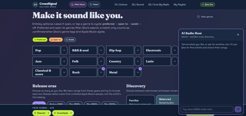246x116 pixels.
Task: Toggle the Metal genre tile
Action: (x=120, y=72)
